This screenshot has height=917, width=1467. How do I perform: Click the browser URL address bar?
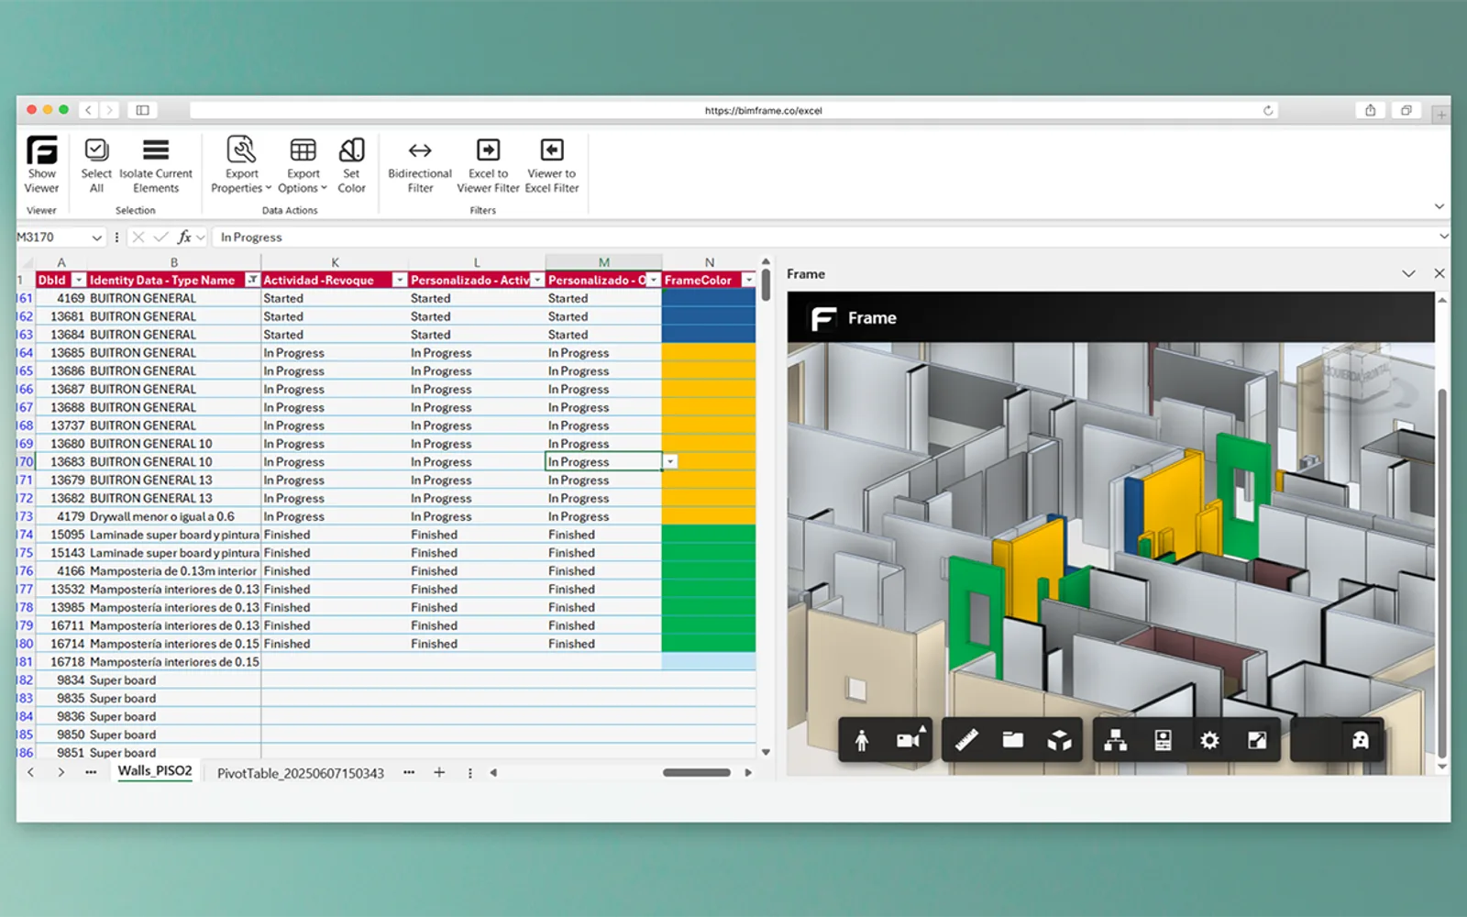[x=733, y=110]
